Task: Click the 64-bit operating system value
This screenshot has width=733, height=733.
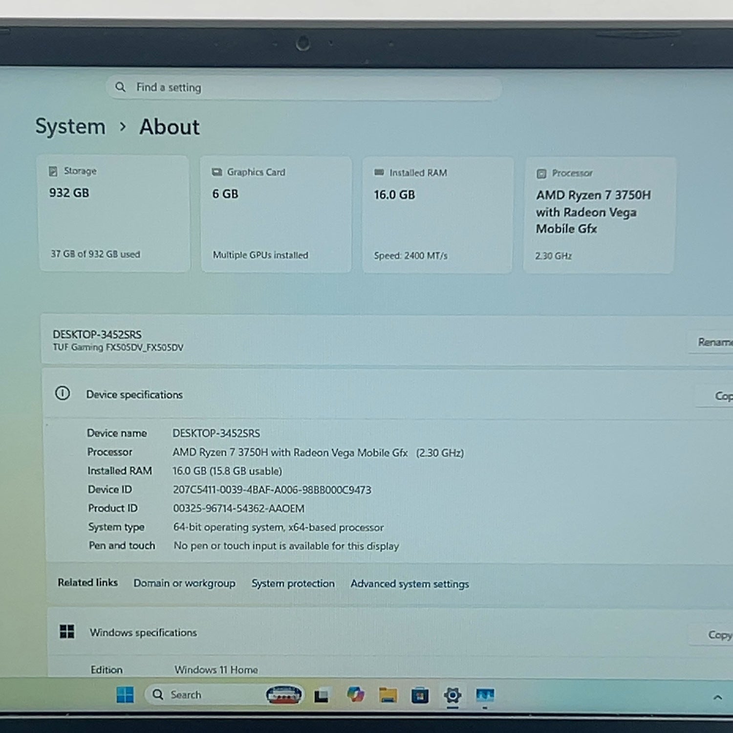Action: tap(279, 527)
